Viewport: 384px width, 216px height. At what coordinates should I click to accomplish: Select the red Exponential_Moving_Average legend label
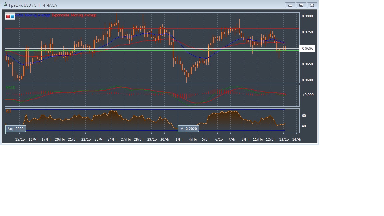click(74, 15)
